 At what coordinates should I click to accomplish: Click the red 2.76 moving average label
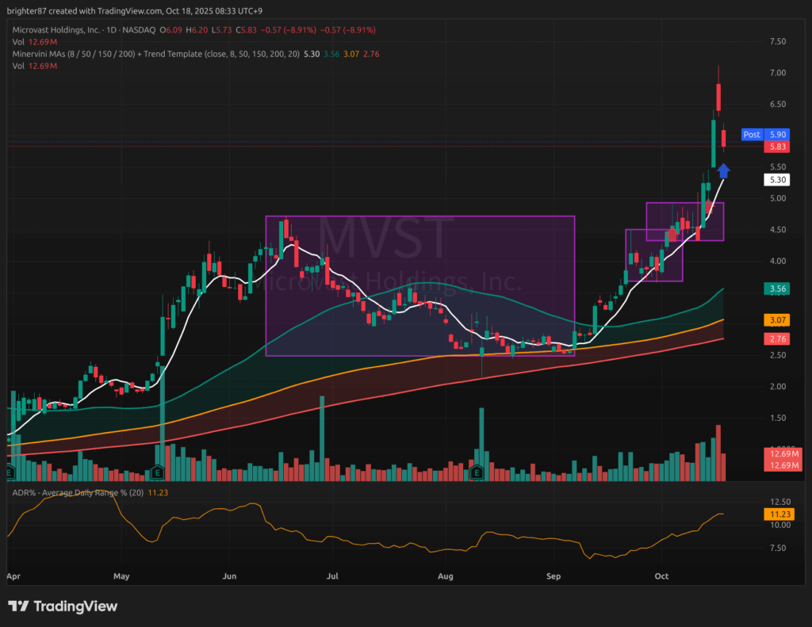coord(777,339)
